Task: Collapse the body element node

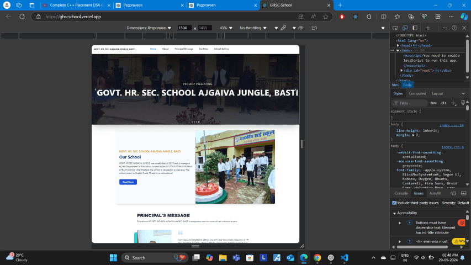Action: pos(398,50)
